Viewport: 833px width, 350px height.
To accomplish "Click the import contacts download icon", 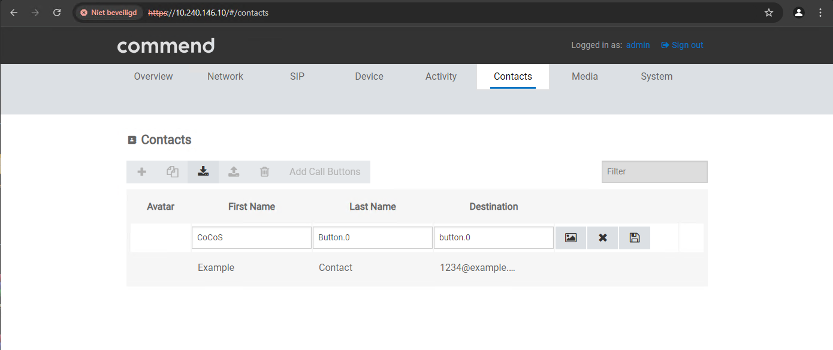I will [x=203, y=172].
